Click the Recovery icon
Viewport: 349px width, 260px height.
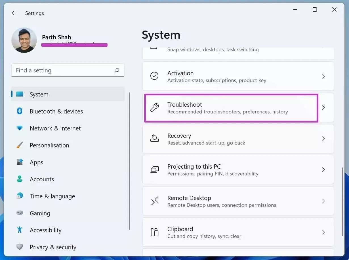point(154,139)
